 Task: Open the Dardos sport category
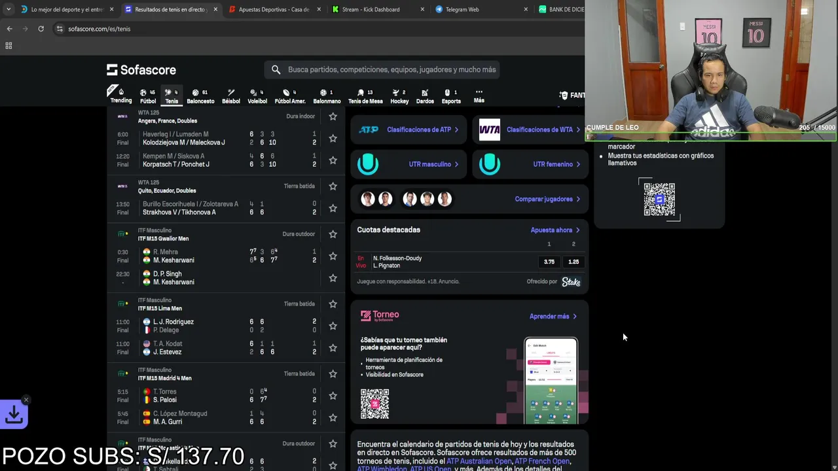[x=425, y=96]
